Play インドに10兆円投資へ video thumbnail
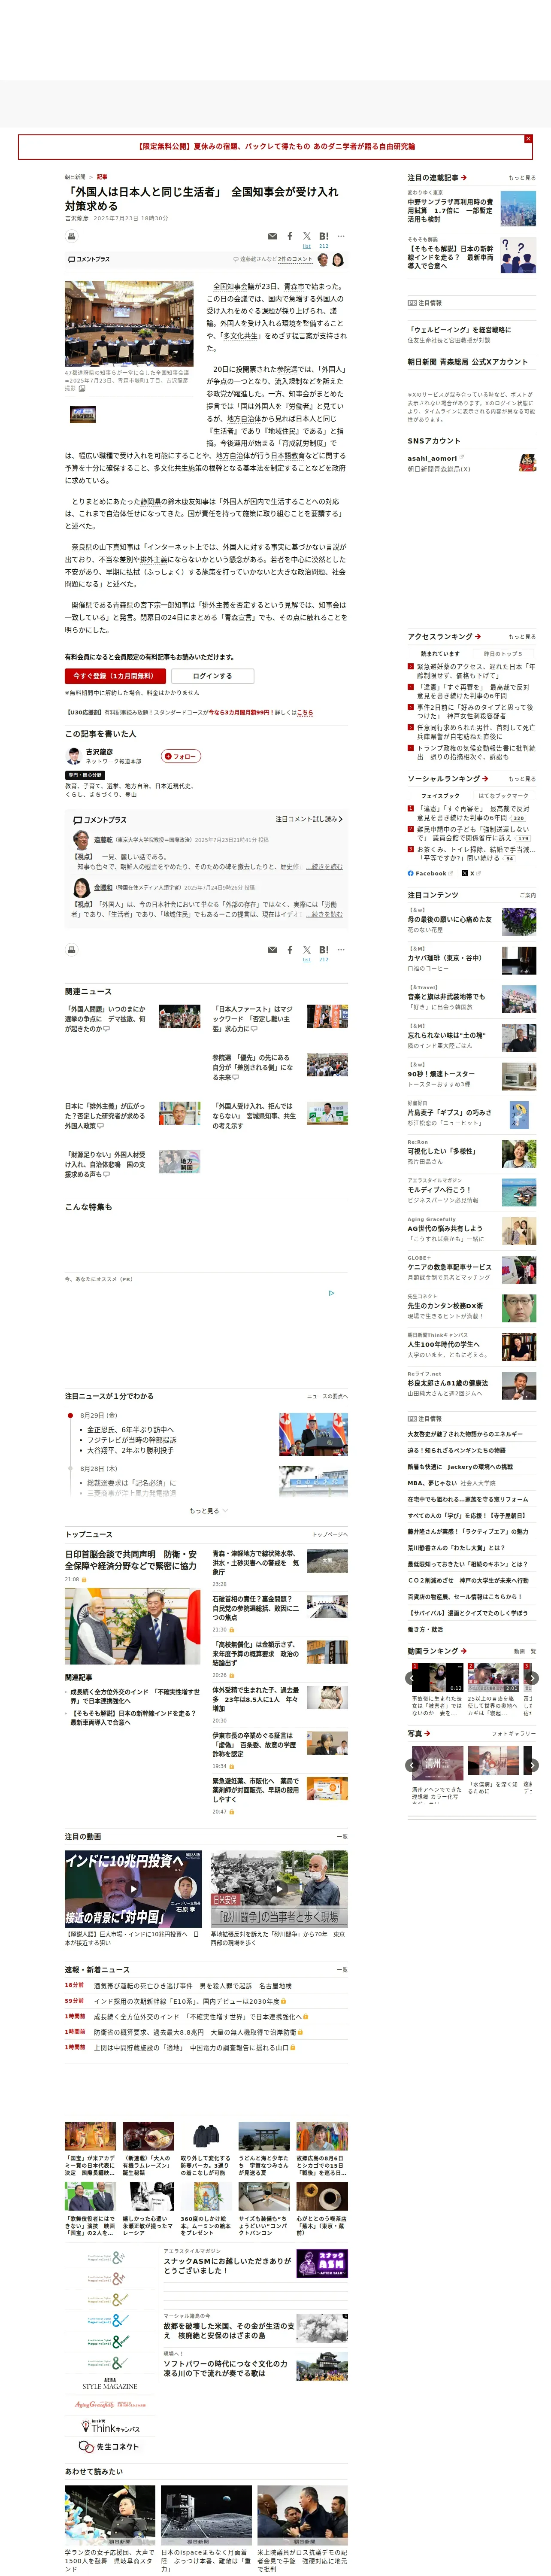 (133, 1888)
